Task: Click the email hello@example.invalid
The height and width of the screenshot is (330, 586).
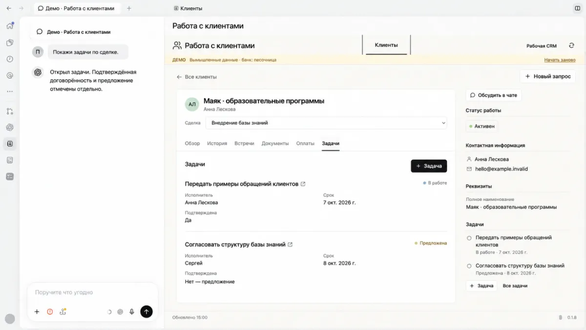Action: (502, 169)
